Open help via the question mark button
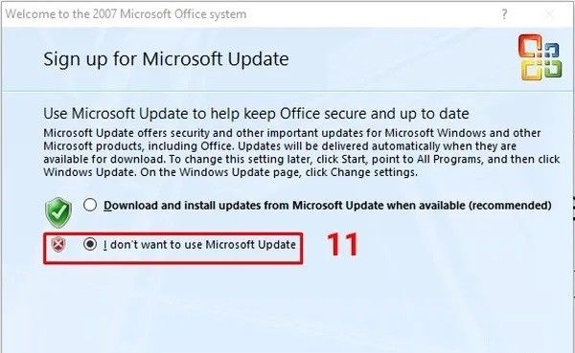The width and height of the screenshot is (575, 353). pyautogui.click(x=505, y=14)
